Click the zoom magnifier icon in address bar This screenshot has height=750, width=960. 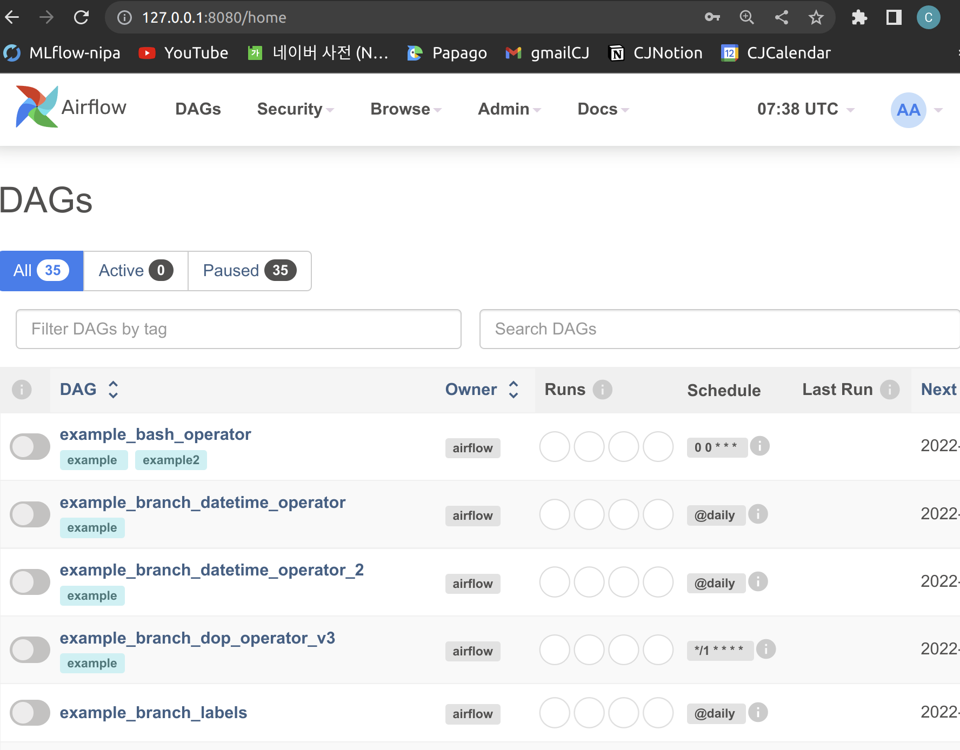tap(746, 17)
